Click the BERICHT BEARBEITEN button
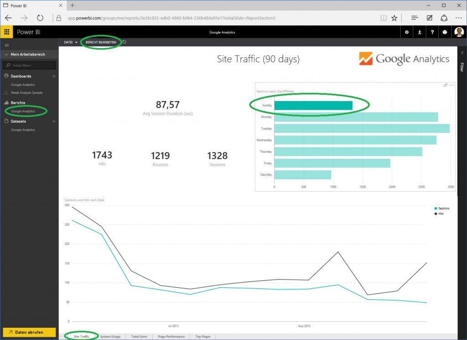The width and height of the screenshot is (467, 340). pos(101,42)
